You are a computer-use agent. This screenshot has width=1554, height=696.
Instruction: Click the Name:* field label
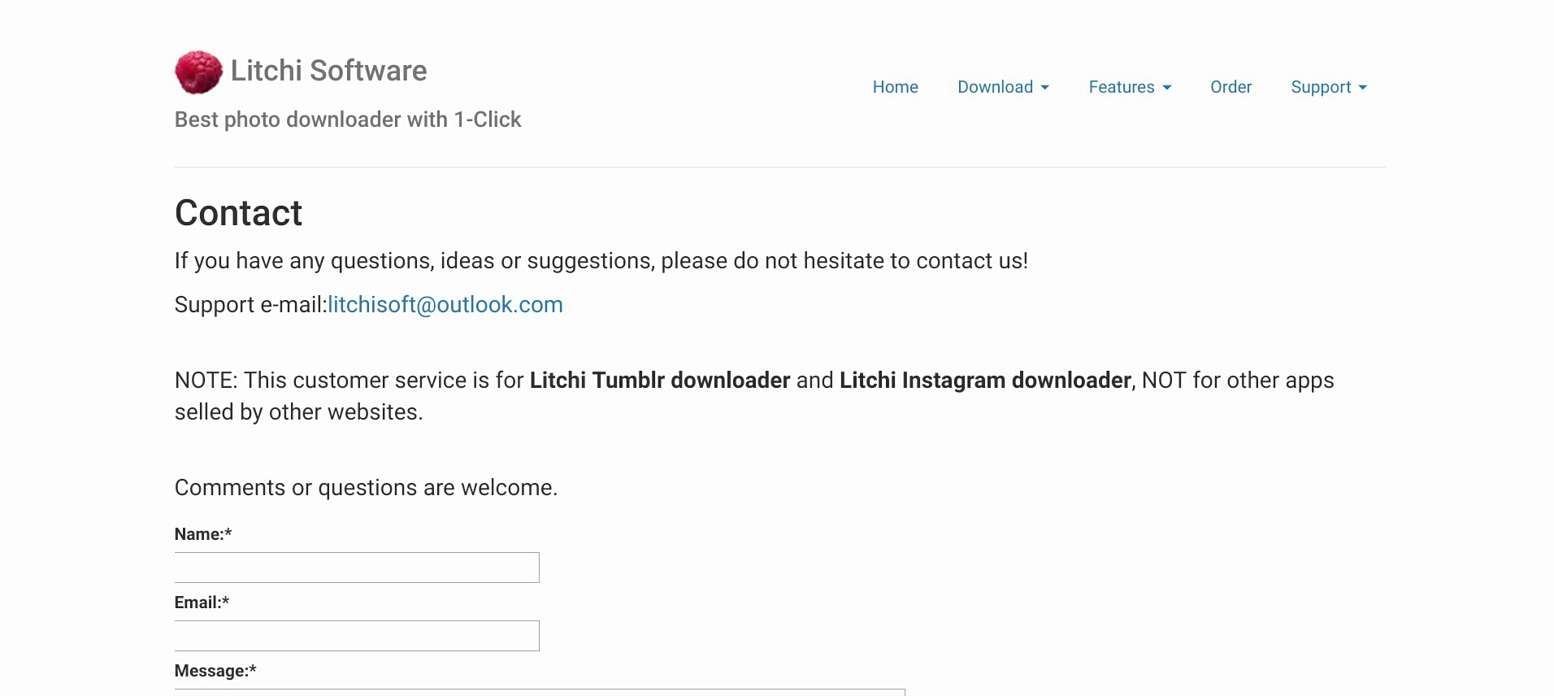[203, 534]
